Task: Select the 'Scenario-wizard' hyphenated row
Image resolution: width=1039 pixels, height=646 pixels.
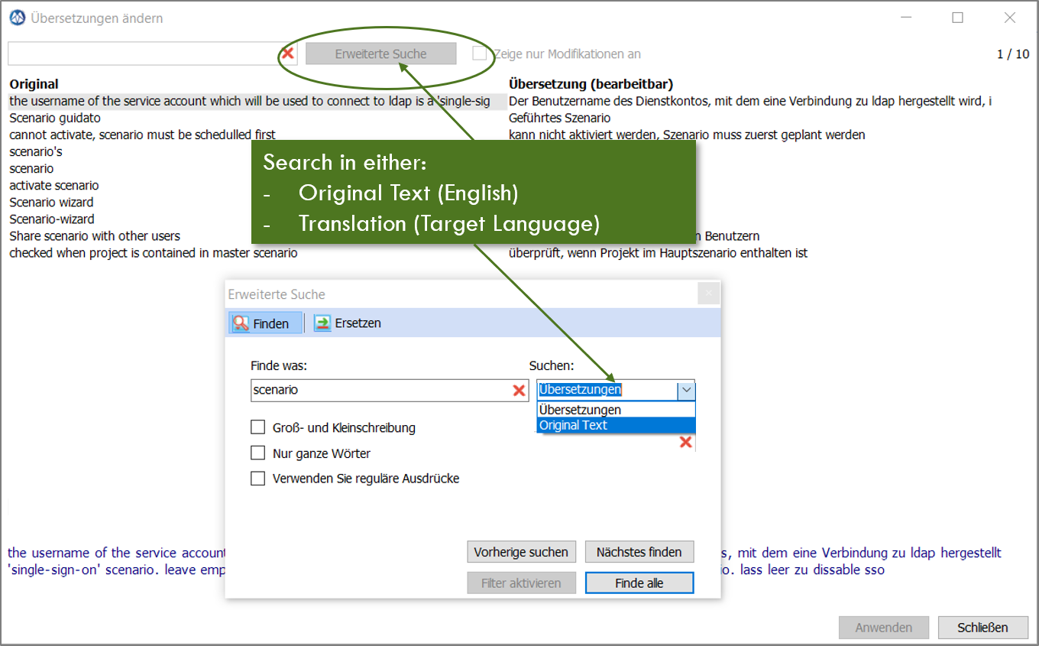Action: [x=52, y=219]
